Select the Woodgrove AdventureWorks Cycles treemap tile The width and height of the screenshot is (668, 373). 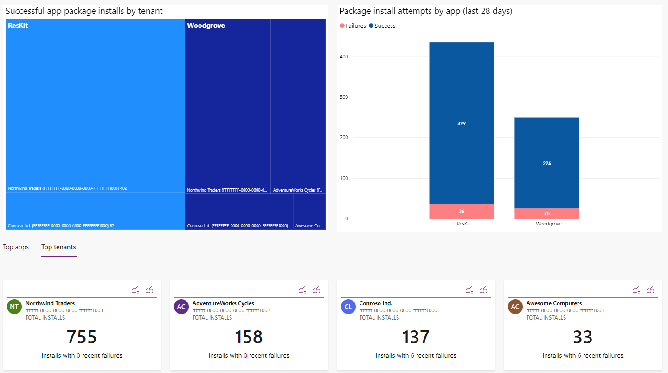pyautogui.click(x=298, y=106)
